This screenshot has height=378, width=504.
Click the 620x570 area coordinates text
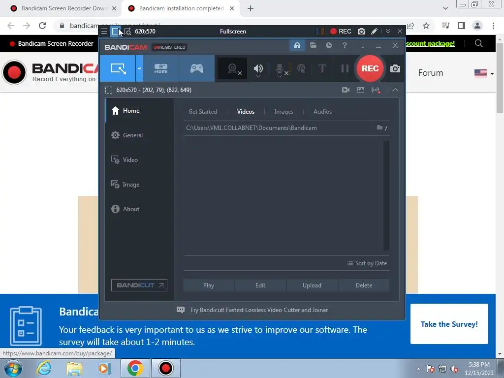click(154, 90)
